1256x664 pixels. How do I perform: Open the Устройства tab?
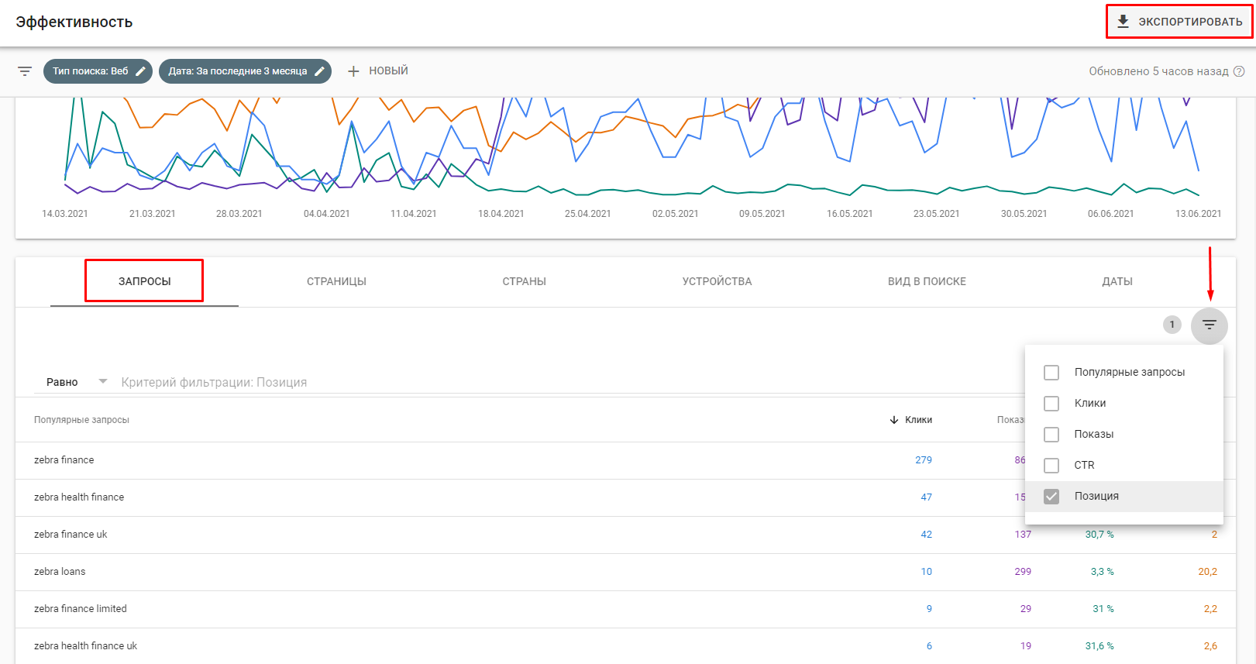pyautogui.click(x=717, y=281)
